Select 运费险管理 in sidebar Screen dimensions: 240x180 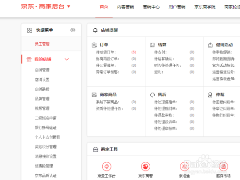(x=44, y=166)
